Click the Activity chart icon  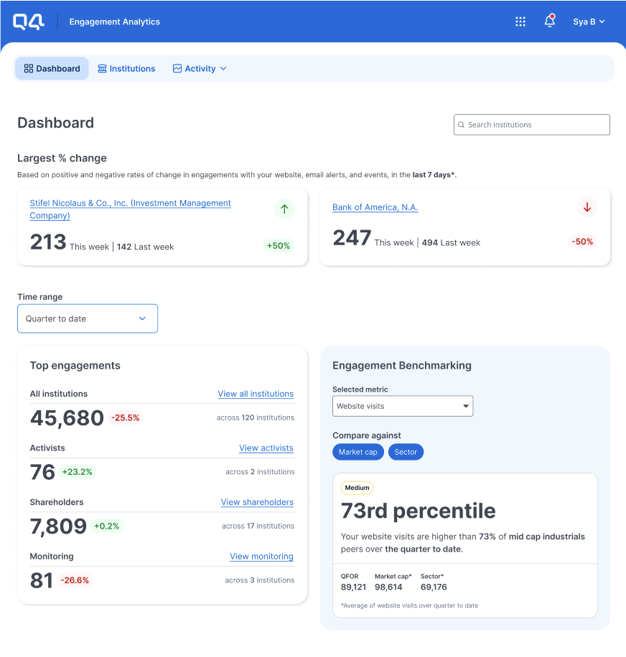tap(177, 69)
